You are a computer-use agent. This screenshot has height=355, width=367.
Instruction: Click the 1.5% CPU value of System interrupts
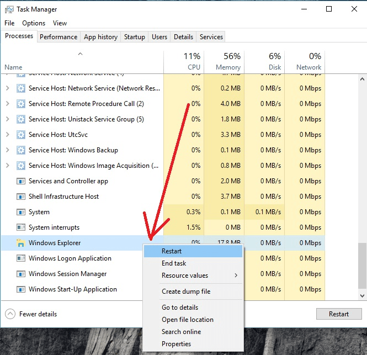coord(193,227)
